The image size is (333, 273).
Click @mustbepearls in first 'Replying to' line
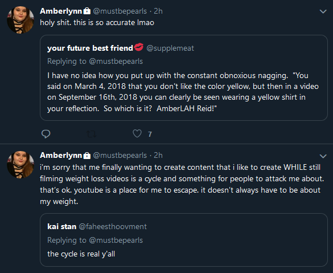point(116,62)
